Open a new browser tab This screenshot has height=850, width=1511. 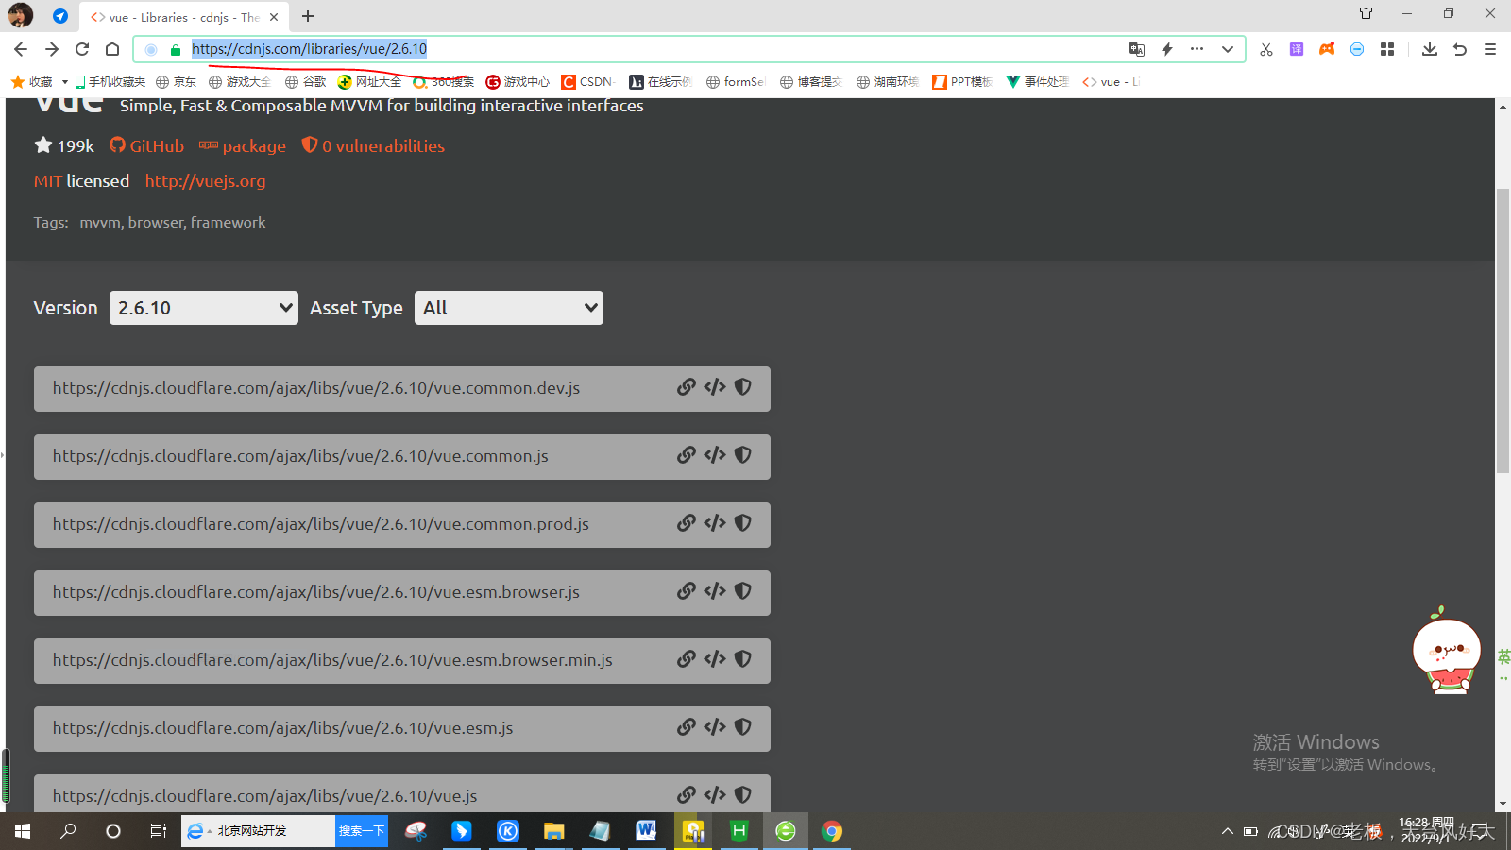pyautogui.click(x=308, y=16)
